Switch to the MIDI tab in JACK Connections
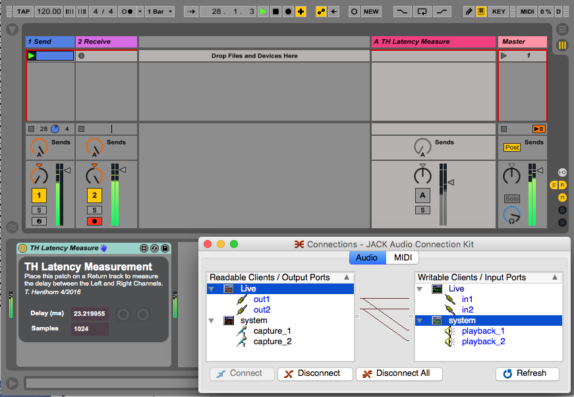 coord(403,257)
